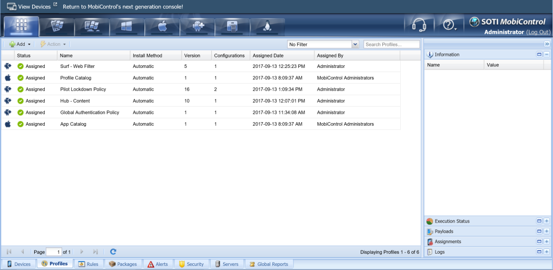Open the help question mark menu
The width and height of the screenshot is (553, 270).
(449, 25)
